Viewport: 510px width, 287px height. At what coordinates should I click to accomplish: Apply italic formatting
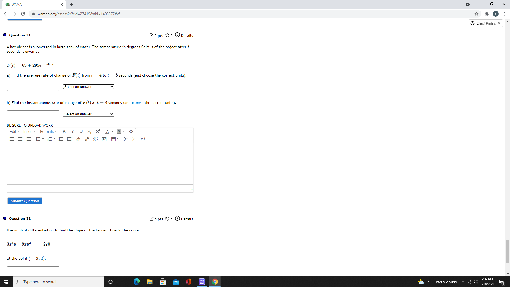(72, 132)
